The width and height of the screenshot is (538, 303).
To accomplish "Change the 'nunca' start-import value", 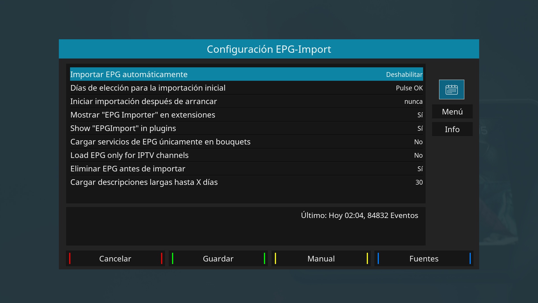I will click(413, 102).
